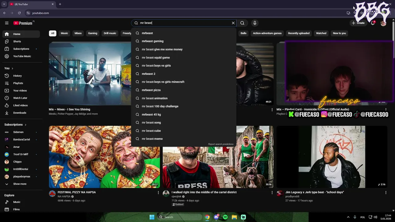Open the Windows Start menu

tap(152, 217)
